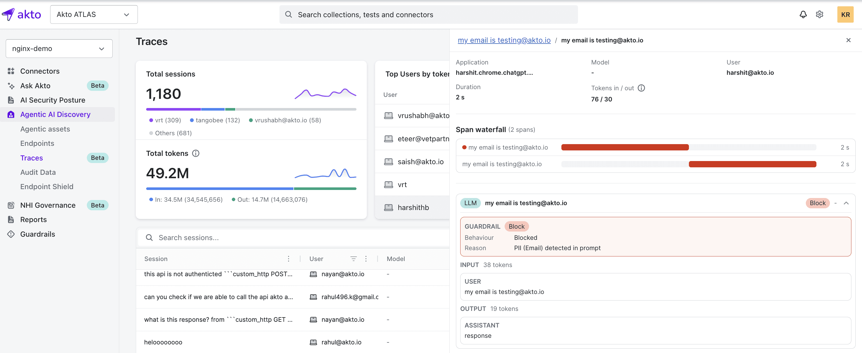Click the 'vrt' user row
Image resolution: width=862 pixels, height=353 pixels.
412,185
